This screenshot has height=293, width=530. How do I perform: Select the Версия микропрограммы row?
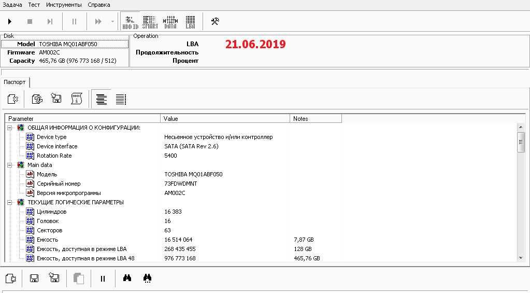260,193
